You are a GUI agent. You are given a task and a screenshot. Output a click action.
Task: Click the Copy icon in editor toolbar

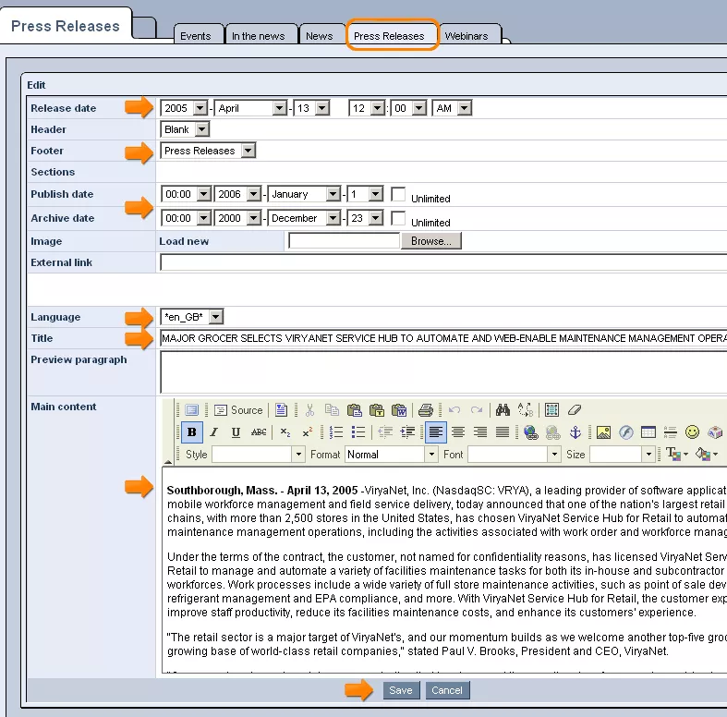click(x=332, y=410)
